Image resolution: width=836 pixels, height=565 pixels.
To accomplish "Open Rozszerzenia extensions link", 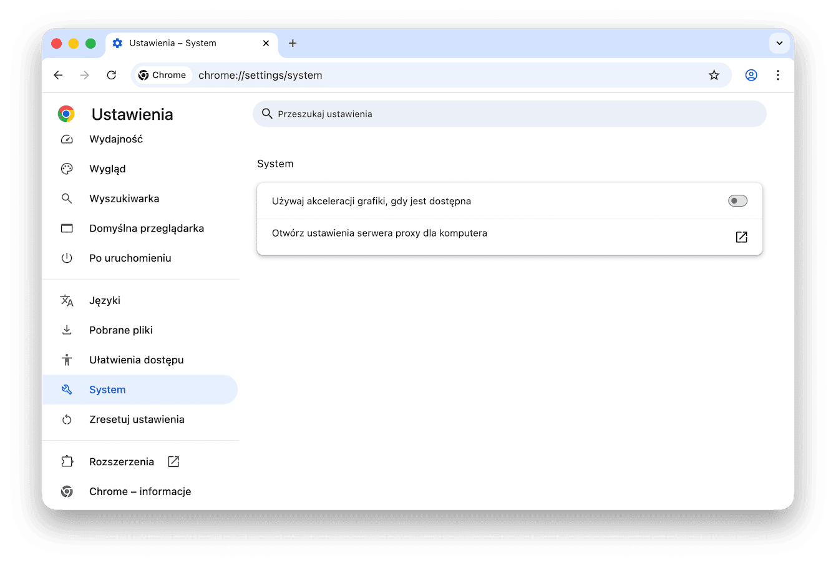I will click(122, 461).
